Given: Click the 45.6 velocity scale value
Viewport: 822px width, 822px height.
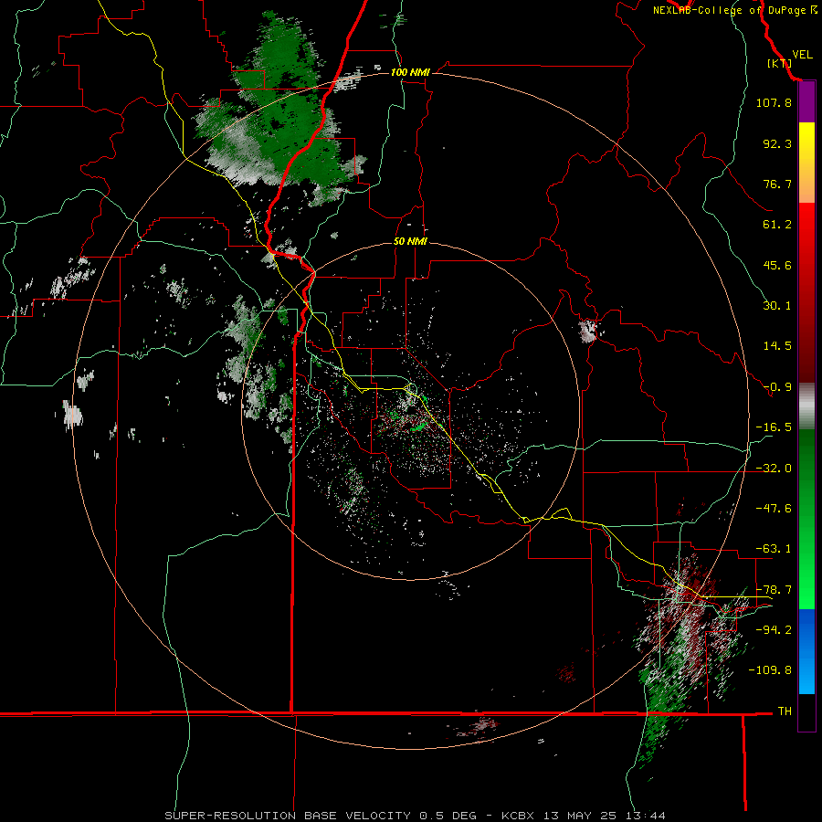Looking at the screenshot, I should (777, 265).
